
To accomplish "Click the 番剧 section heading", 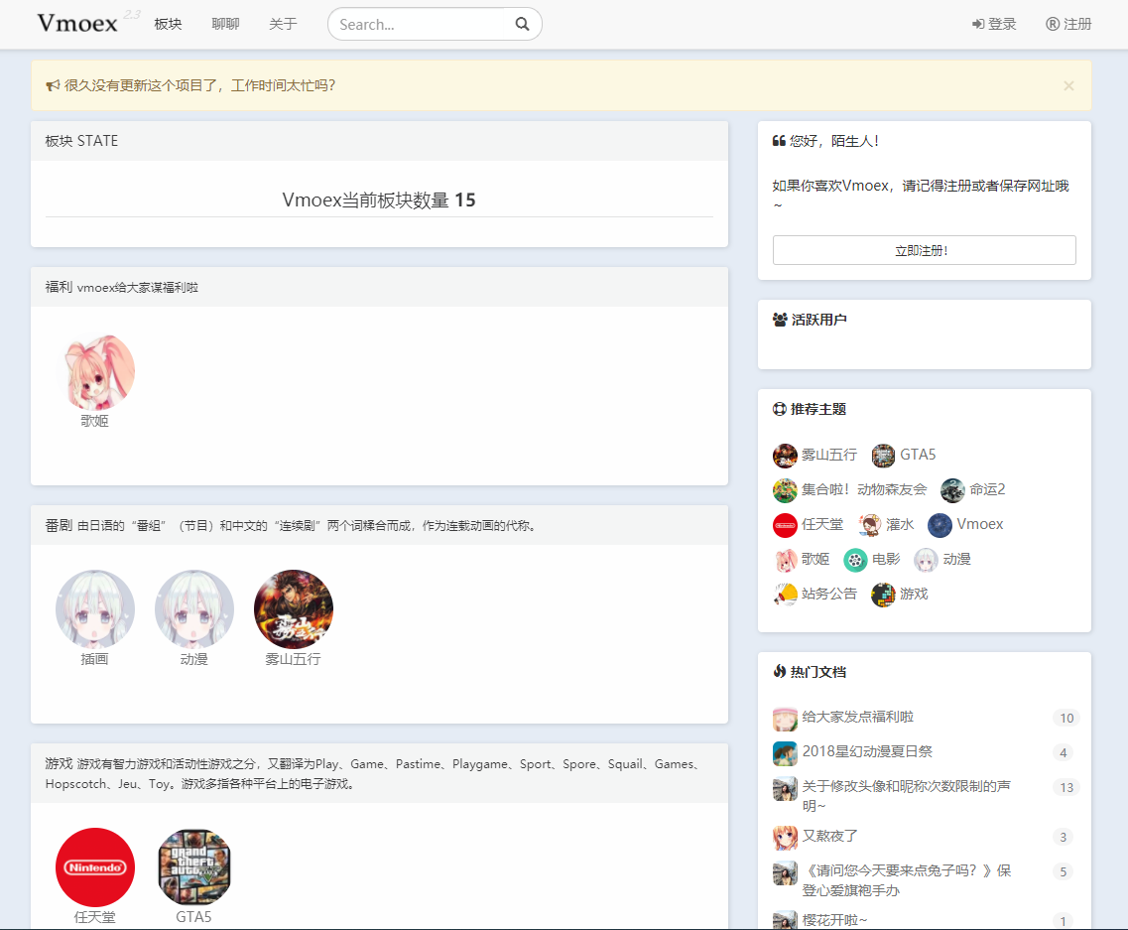I will click(x=59, y=525).
